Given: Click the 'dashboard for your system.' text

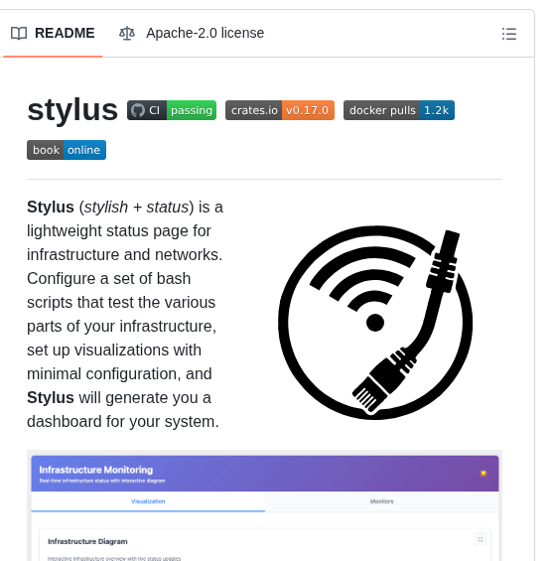Looking at the screenshot, I should point(123,421).
